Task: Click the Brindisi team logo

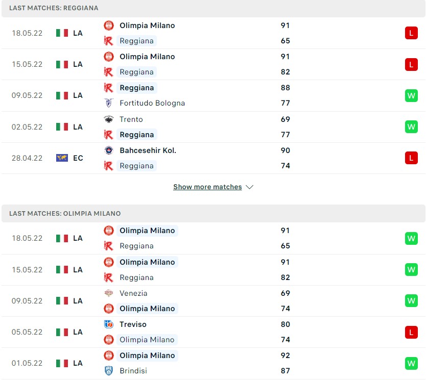Action: (108, 371)
